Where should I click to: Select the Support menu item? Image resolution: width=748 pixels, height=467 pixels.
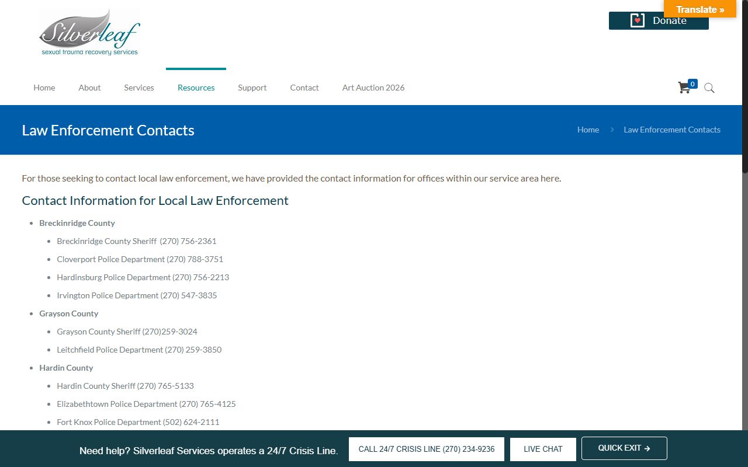pyautogui.click(x=252, y=88)
